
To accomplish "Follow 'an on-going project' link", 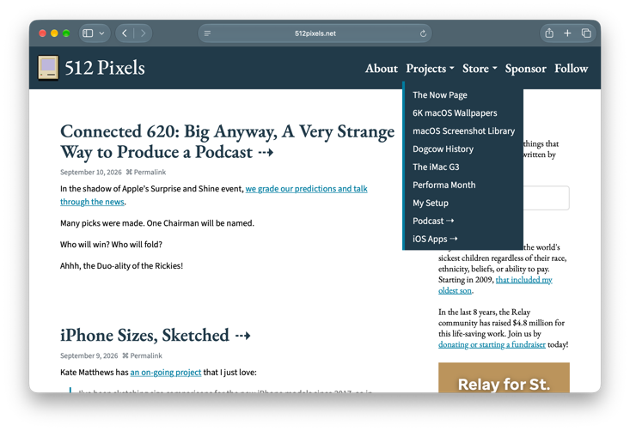I will 166,373.
